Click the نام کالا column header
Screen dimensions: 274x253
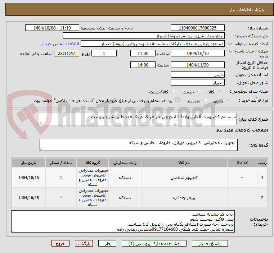point(184,163)
